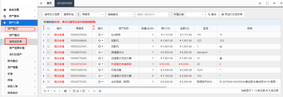Go to first page using pagination icon

[54, 91]
